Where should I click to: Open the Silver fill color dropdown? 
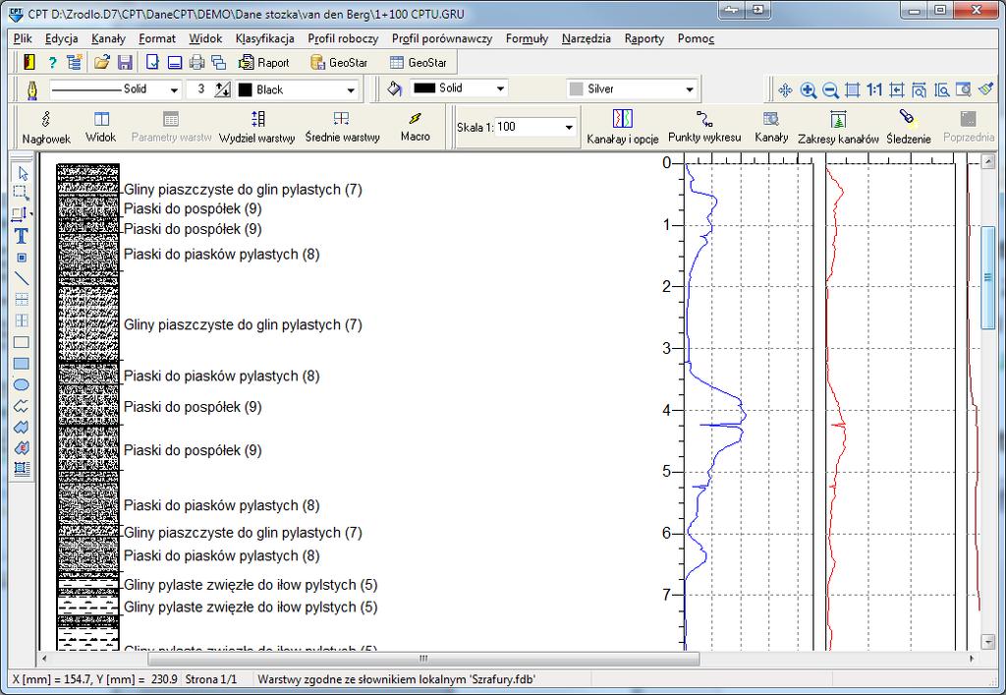coord(690,89)
